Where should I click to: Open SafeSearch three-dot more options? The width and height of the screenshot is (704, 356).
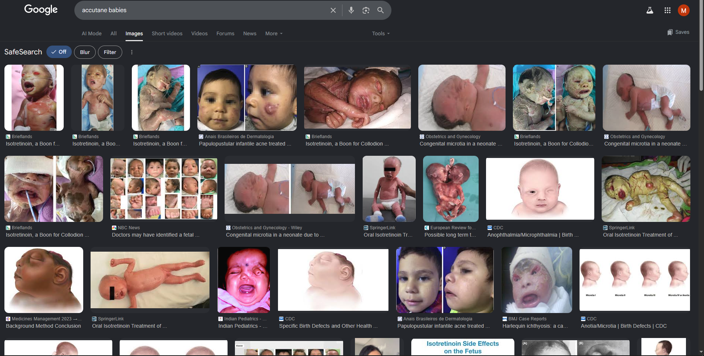pos(132,52)
